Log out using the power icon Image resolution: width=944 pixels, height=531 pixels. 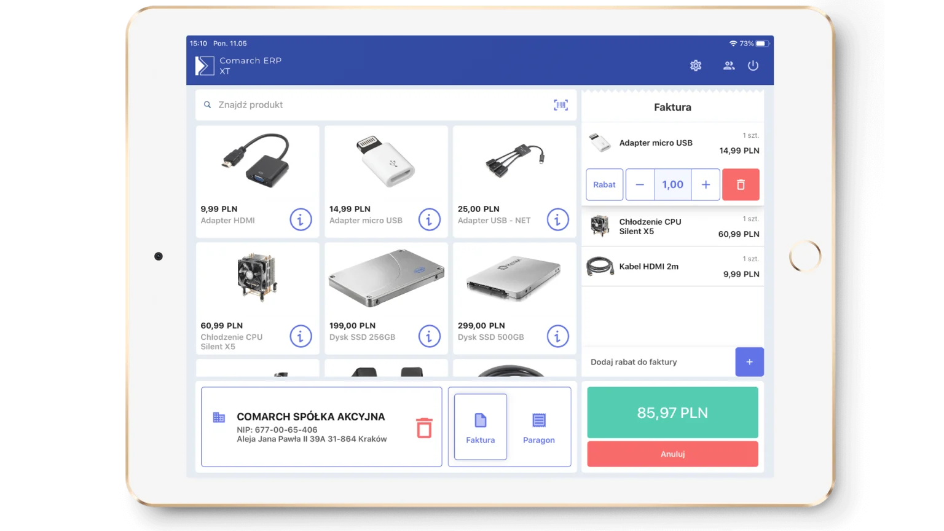click(x=753, y=65)
